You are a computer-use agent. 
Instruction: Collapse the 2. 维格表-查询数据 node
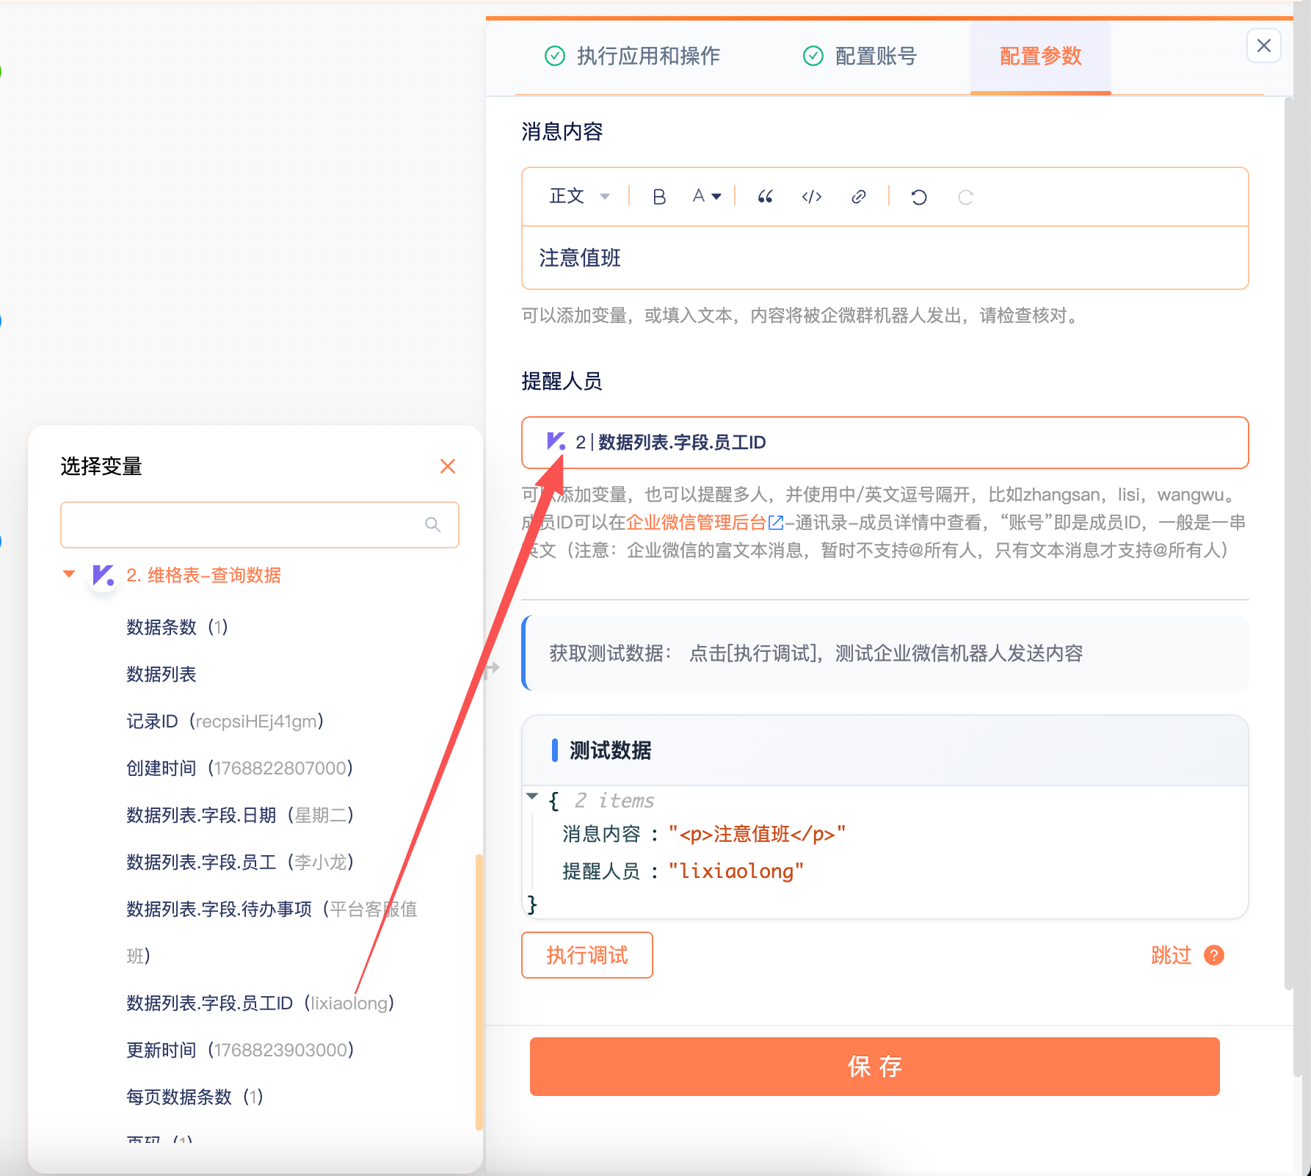pos(69,574)
